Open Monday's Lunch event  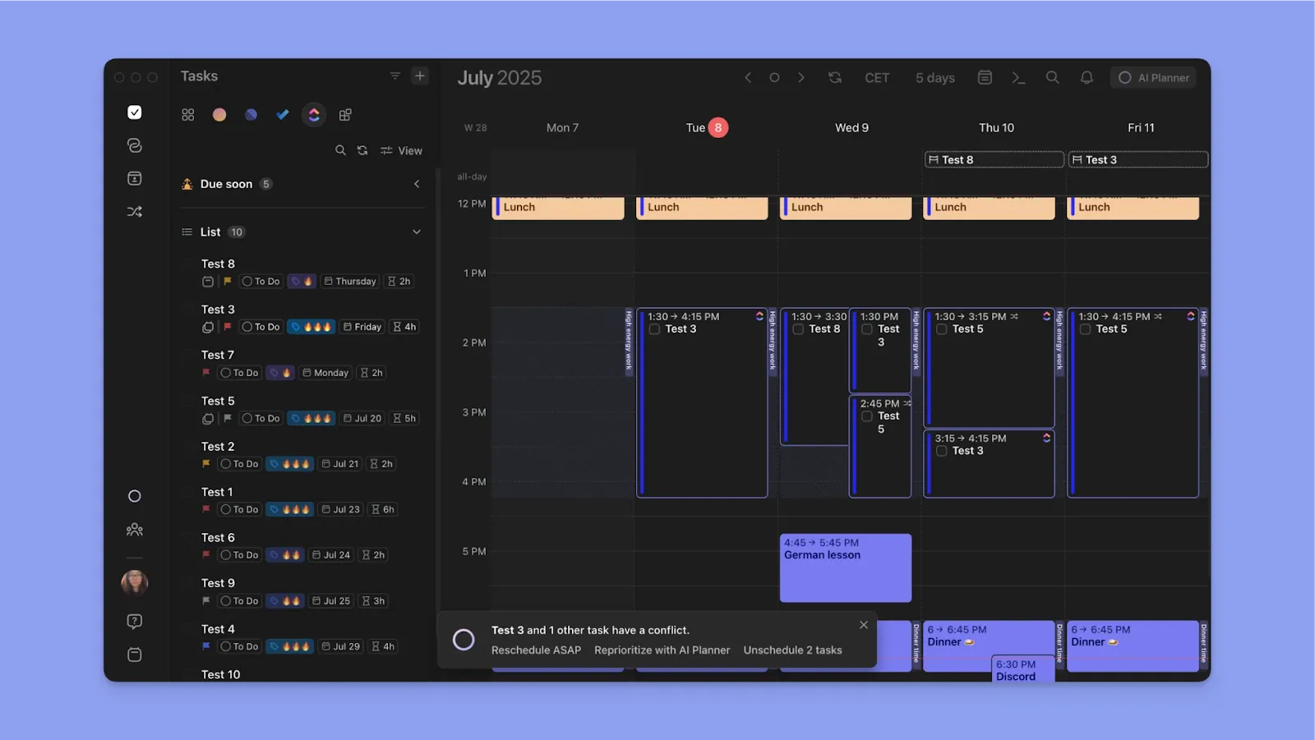coord(558,208)
